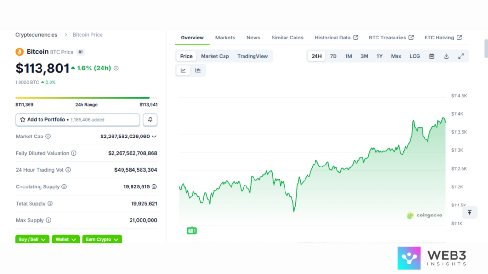The width and height of the screenshot is (488, 274).
Task: Click Add to Portfolio button
Action: pyautogui.click(x=78, y=119)
